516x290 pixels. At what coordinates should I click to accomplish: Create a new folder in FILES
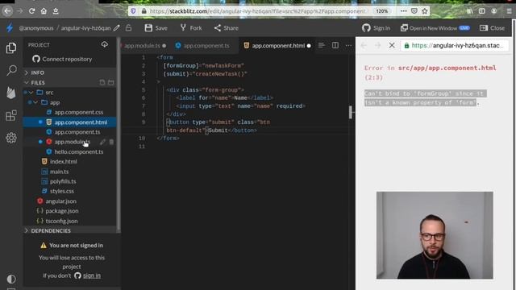click(x=111, y=82)
